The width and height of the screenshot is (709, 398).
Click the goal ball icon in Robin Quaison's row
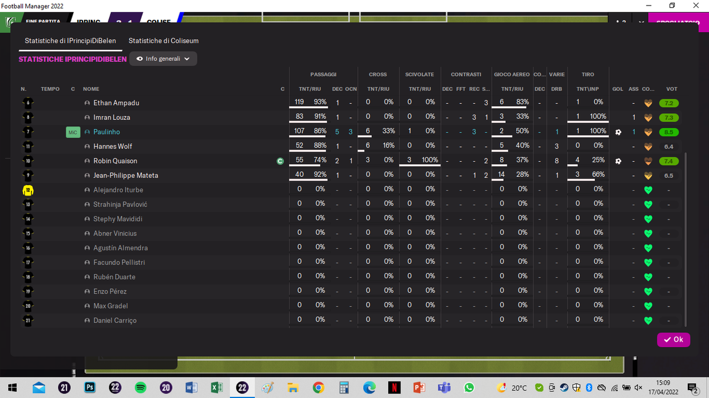point(618,161)
